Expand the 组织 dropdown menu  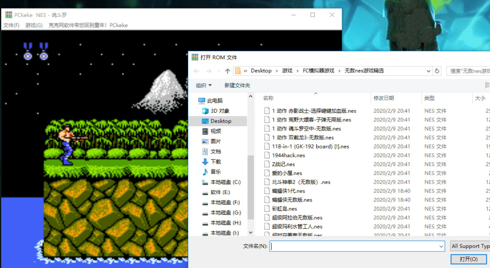[203, 85]
